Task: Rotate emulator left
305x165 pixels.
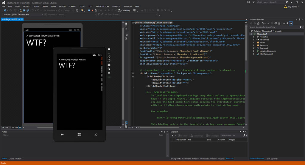Action: click(x=109, y=57)
